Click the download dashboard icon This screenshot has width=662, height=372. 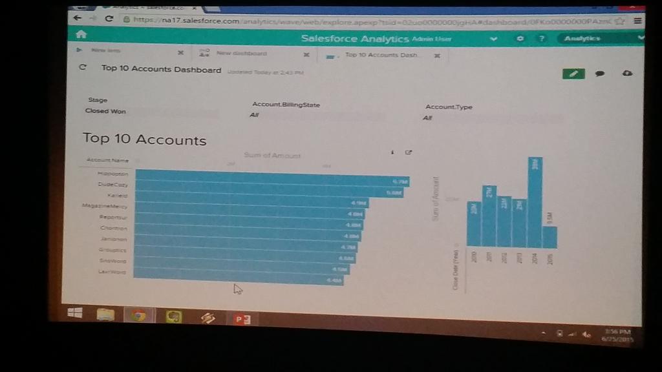pyautogui.click(x=626, y=74)
